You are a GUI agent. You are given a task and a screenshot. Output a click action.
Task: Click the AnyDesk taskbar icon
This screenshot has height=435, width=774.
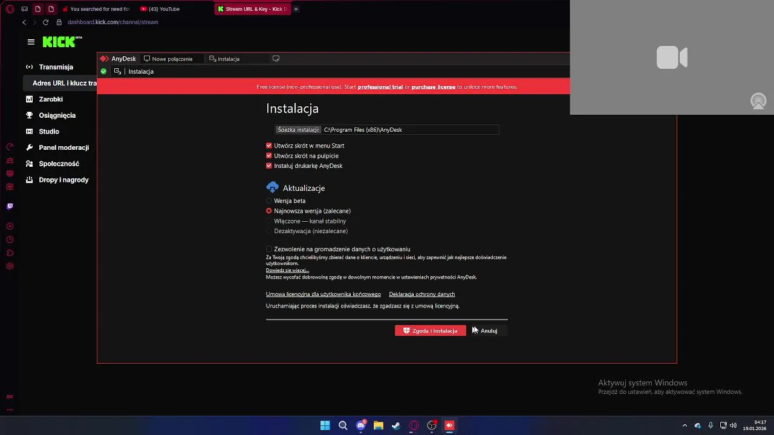click(x=449, y=425)
